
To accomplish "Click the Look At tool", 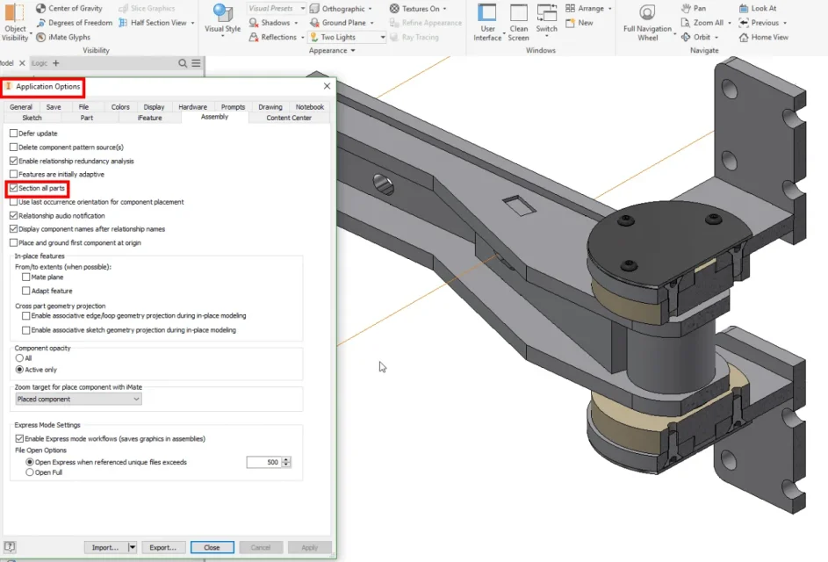I will pyautogui.click(x=758, y=9).
